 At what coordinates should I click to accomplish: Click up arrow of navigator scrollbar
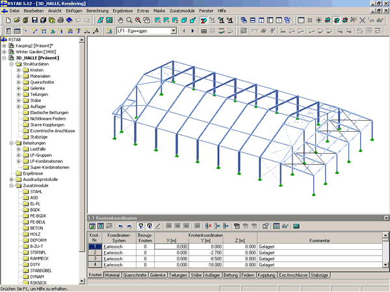point(82,40)
